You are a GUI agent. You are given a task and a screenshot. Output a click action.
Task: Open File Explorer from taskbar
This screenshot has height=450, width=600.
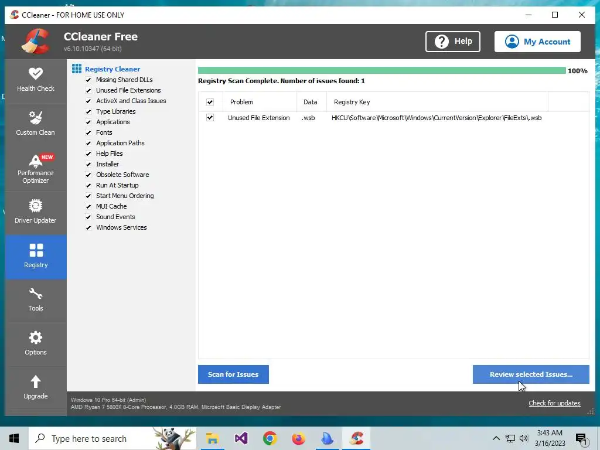click(x=212, y=438)
